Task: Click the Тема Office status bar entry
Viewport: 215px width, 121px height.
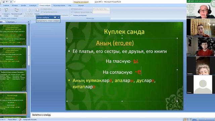Action: pos(12,120)
